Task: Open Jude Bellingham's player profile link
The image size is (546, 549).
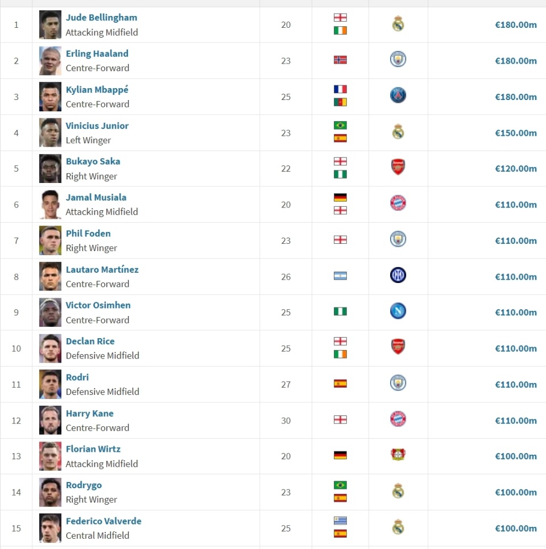Action: coord(101,18)
